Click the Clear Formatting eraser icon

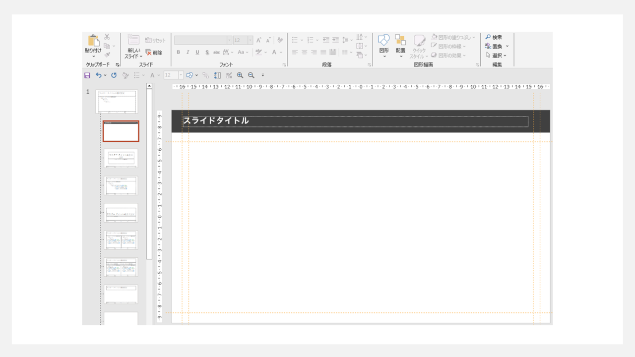[x=280, y=40]
